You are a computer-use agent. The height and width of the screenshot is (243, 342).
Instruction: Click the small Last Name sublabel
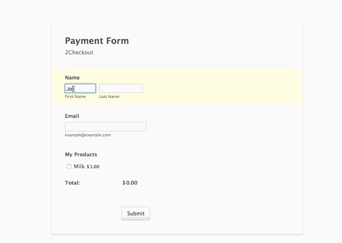point(109,97)
